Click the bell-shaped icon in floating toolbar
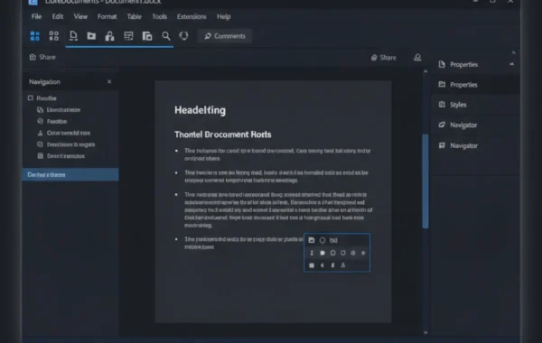 343,265
